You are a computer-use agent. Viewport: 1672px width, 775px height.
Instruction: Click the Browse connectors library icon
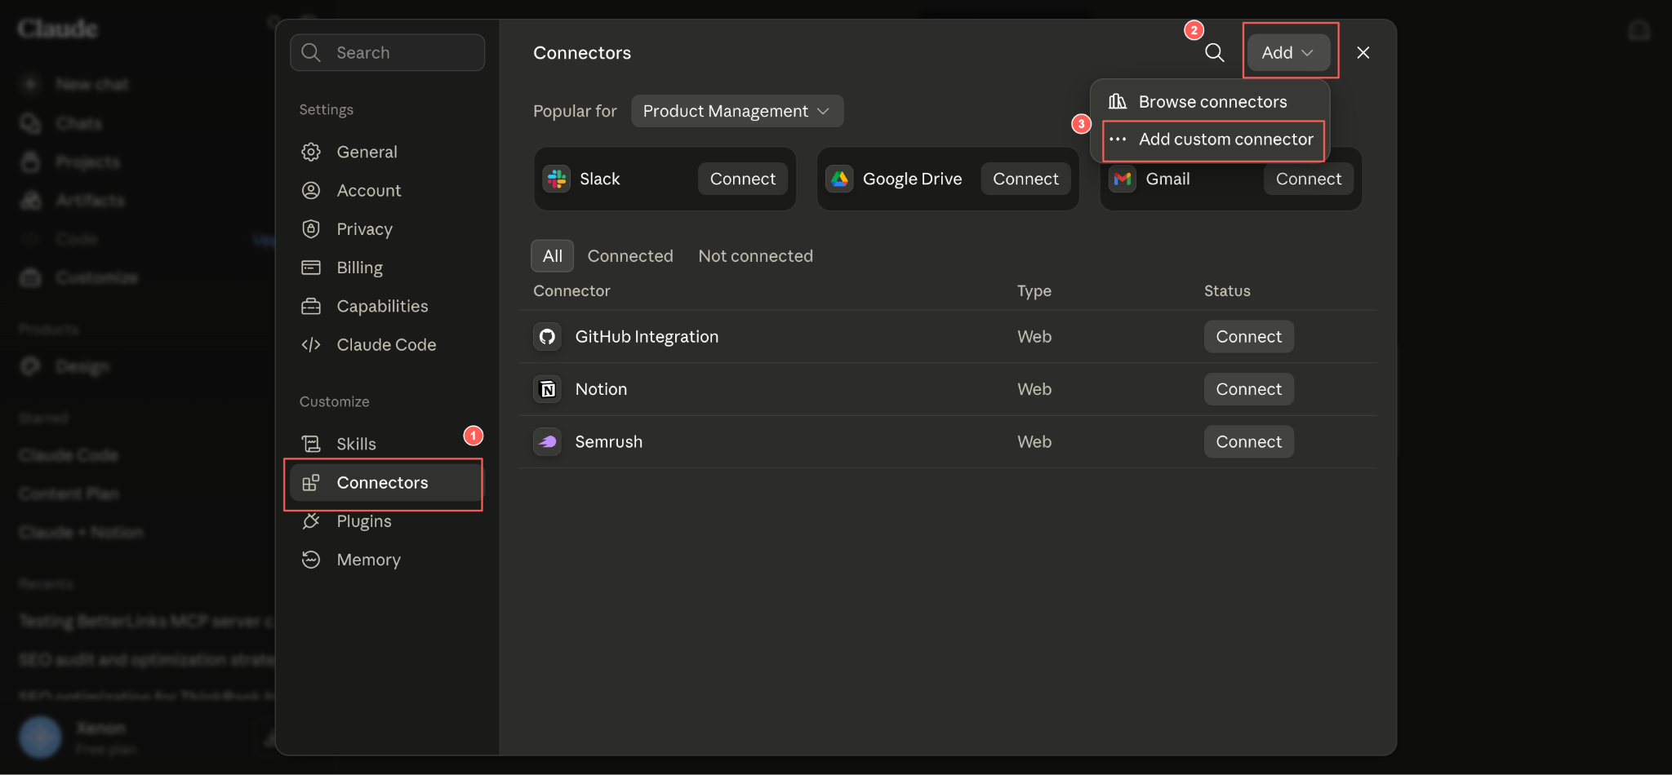click(x=1118, y=101)
